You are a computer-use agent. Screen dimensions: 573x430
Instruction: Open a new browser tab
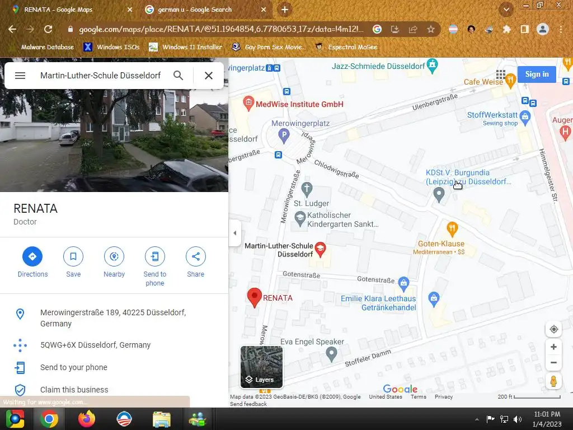[285, 10]
